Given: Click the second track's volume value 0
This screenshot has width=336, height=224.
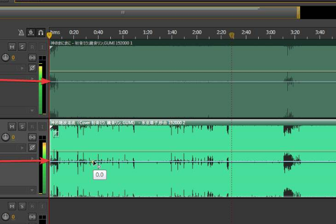Looking at the screenshot, I should point(13,137).
